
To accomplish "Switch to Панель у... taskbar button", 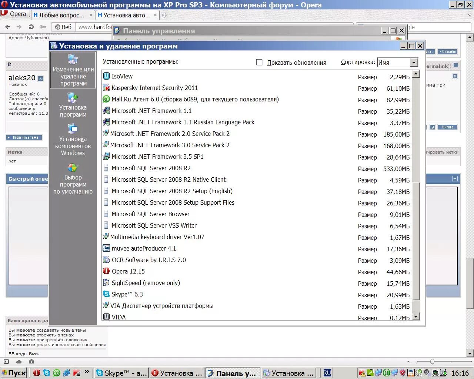I will pyautogui.click(x=232, y=373).
